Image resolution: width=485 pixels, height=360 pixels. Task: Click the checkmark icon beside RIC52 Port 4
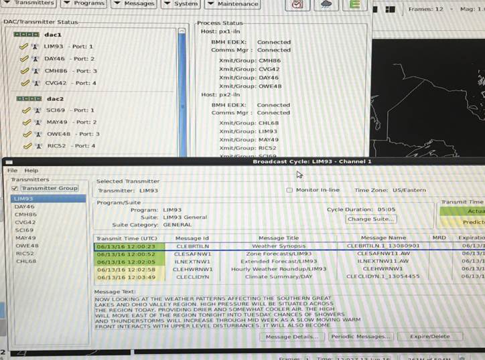tap(28, 146)
